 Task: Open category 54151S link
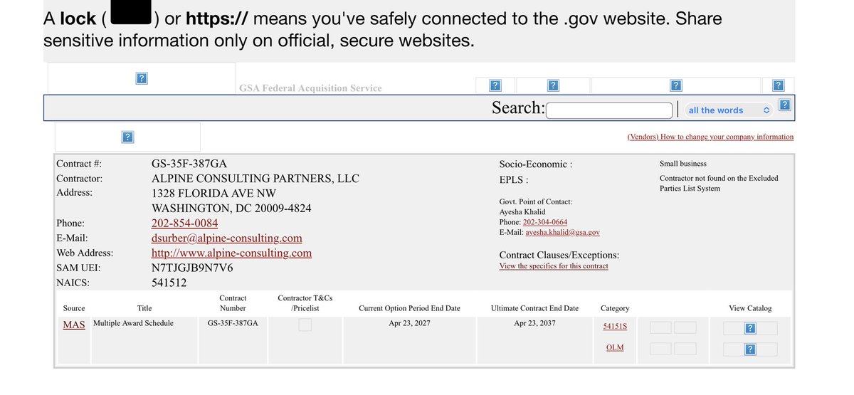[x=615, y=326]
